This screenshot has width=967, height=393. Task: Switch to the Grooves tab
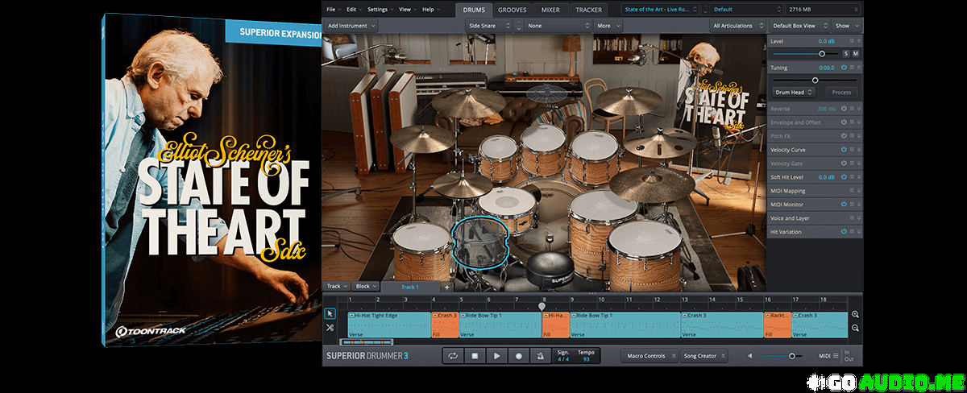(513, 10)
